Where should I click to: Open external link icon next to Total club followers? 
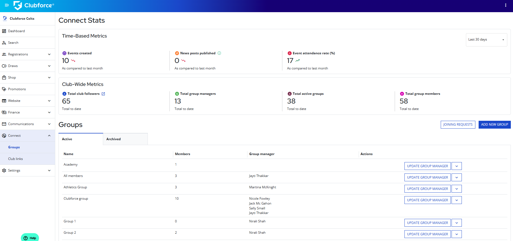[x=103, y=94]
